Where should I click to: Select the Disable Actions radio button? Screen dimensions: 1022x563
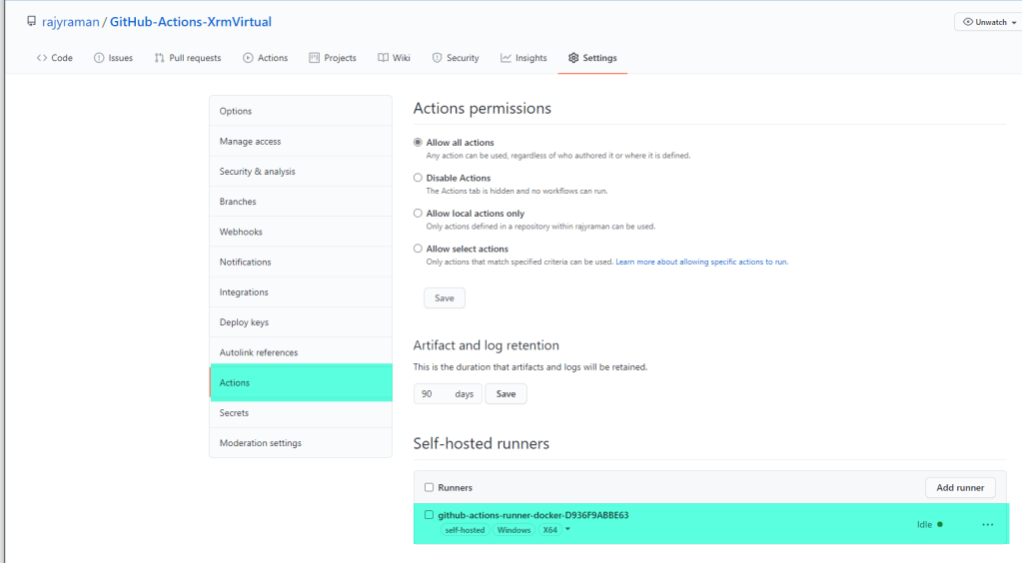point(419,178)
